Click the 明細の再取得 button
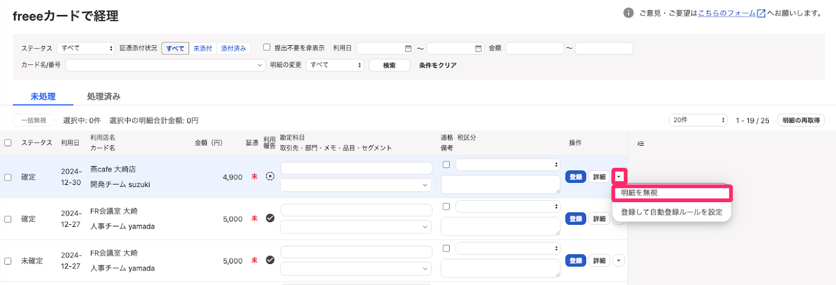The height and width of the screenshot is (285, 836). tap(801, 120)
